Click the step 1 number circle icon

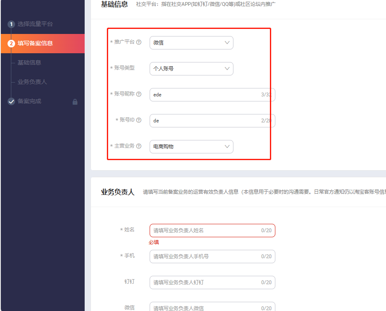(11, 24)
